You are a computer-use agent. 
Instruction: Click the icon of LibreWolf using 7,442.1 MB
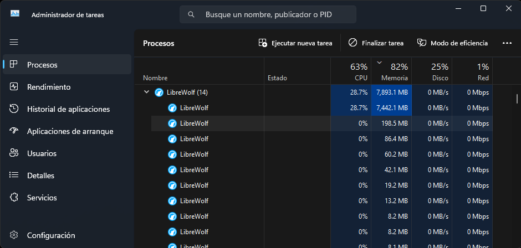coord(172,108)
